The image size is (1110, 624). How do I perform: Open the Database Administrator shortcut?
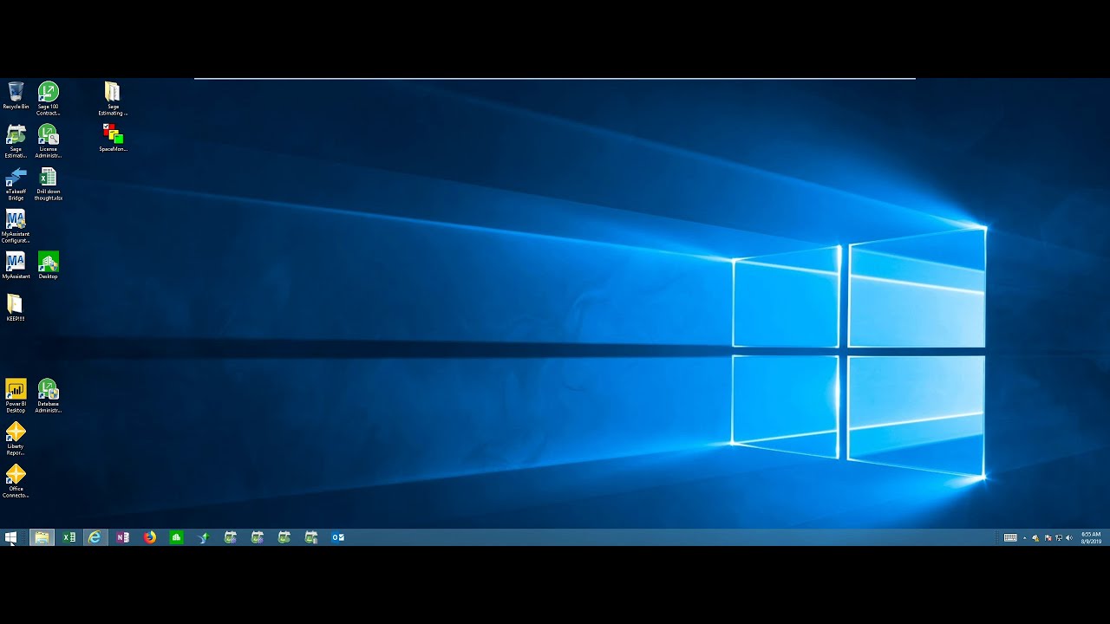[x=49, y=395]
